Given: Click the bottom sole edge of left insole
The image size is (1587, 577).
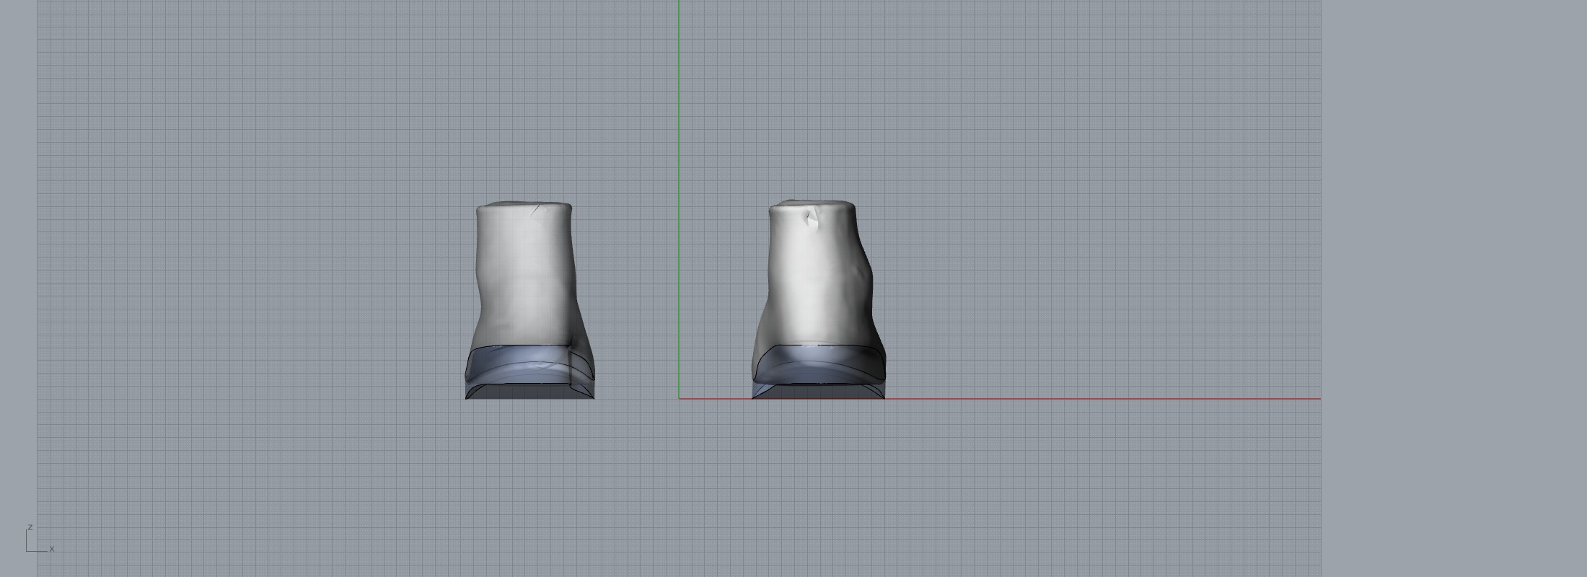Looking at the screenshot, I should (x=529, y=397).
